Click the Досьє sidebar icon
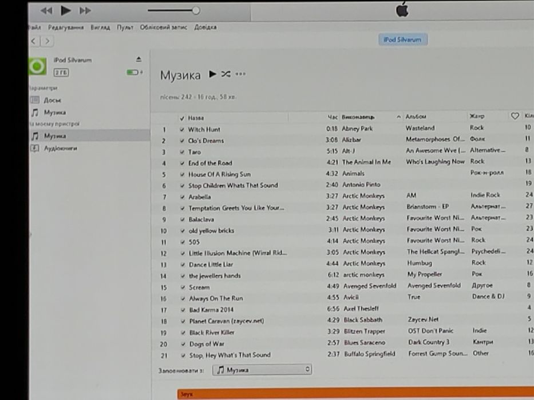534x400 pixels. point(35,100)
